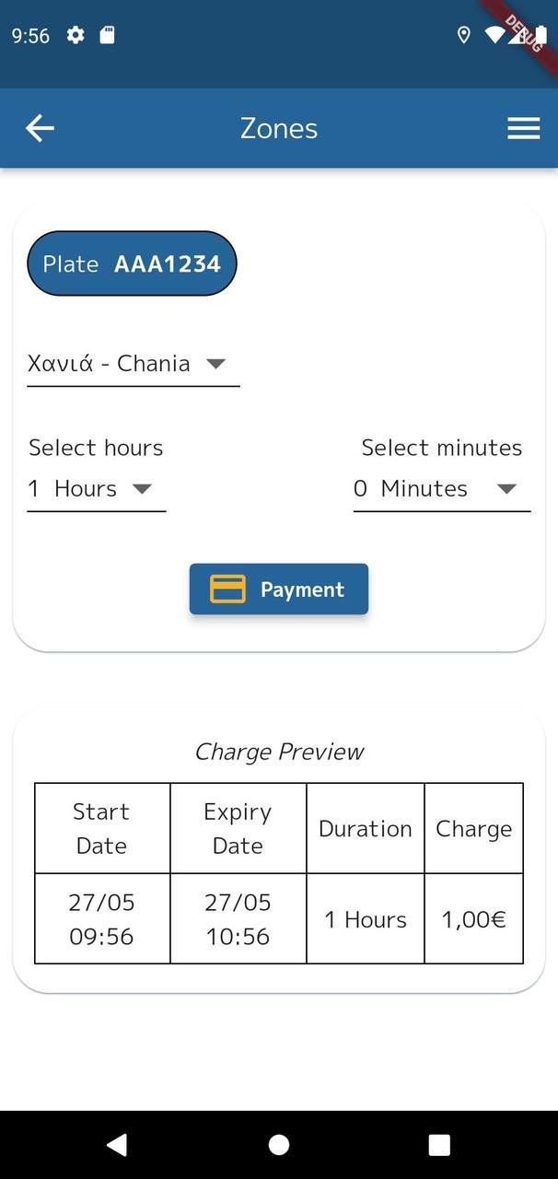
Task: Tap the settings gear in status bar
Action: [x=76, y=35]
